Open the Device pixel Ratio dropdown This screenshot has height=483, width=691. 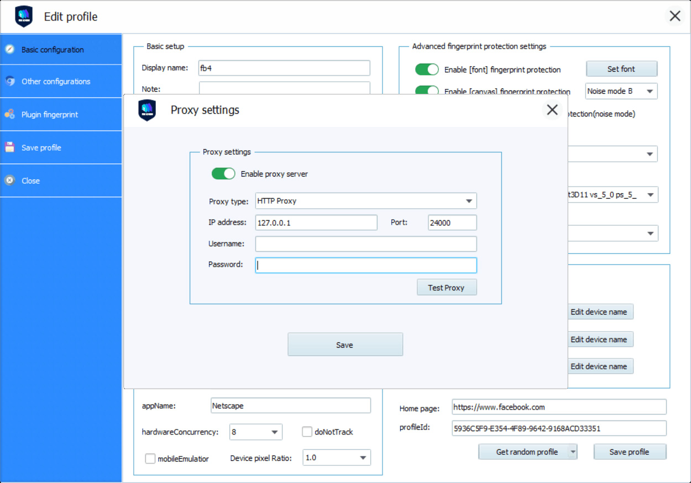tap(337, 458)
